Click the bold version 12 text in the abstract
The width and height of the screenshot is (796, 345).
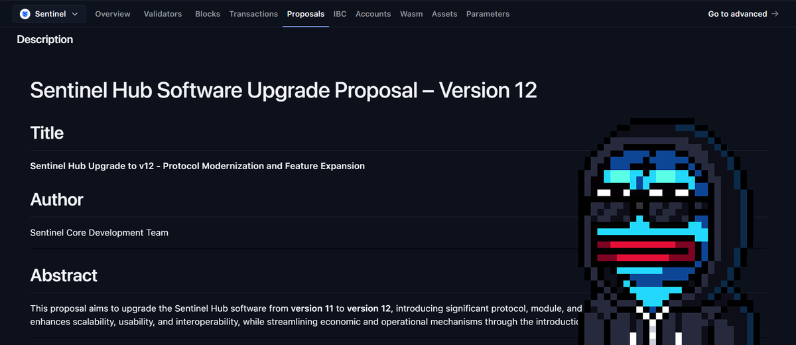coord(369,308)
